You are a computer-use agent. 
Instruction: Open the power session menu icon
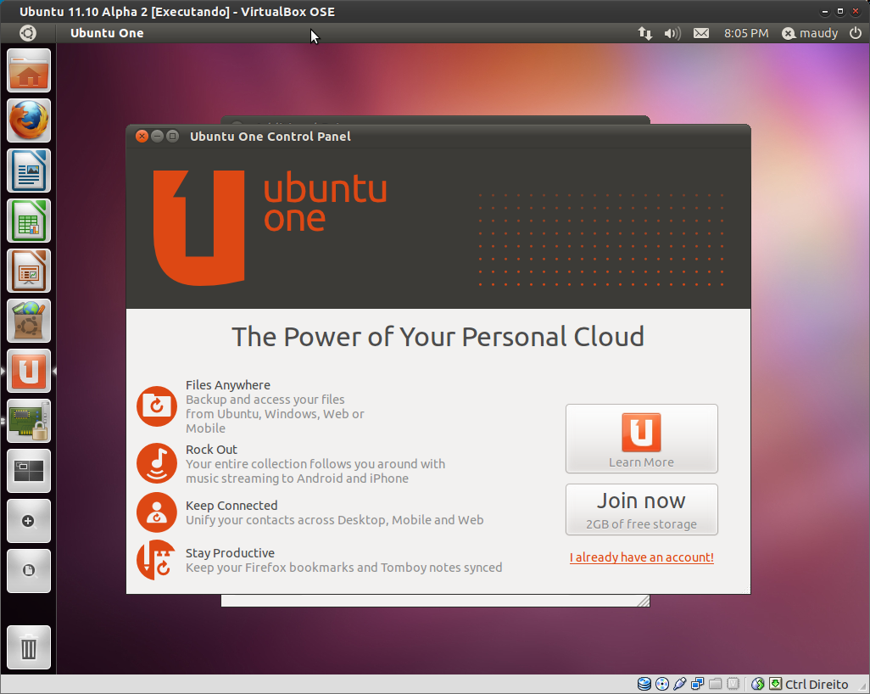[x=856, y=33]
